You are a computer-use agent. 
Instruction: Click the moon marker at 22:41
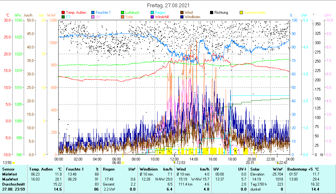pos(277,162)
